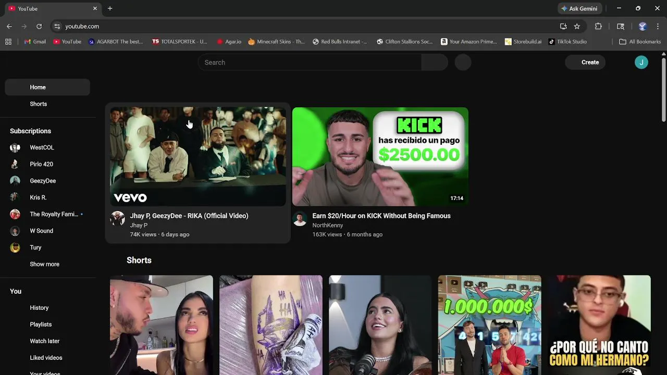
Task: Open Earn $20/Hour on KICK video title
Action: pos(381,216)
